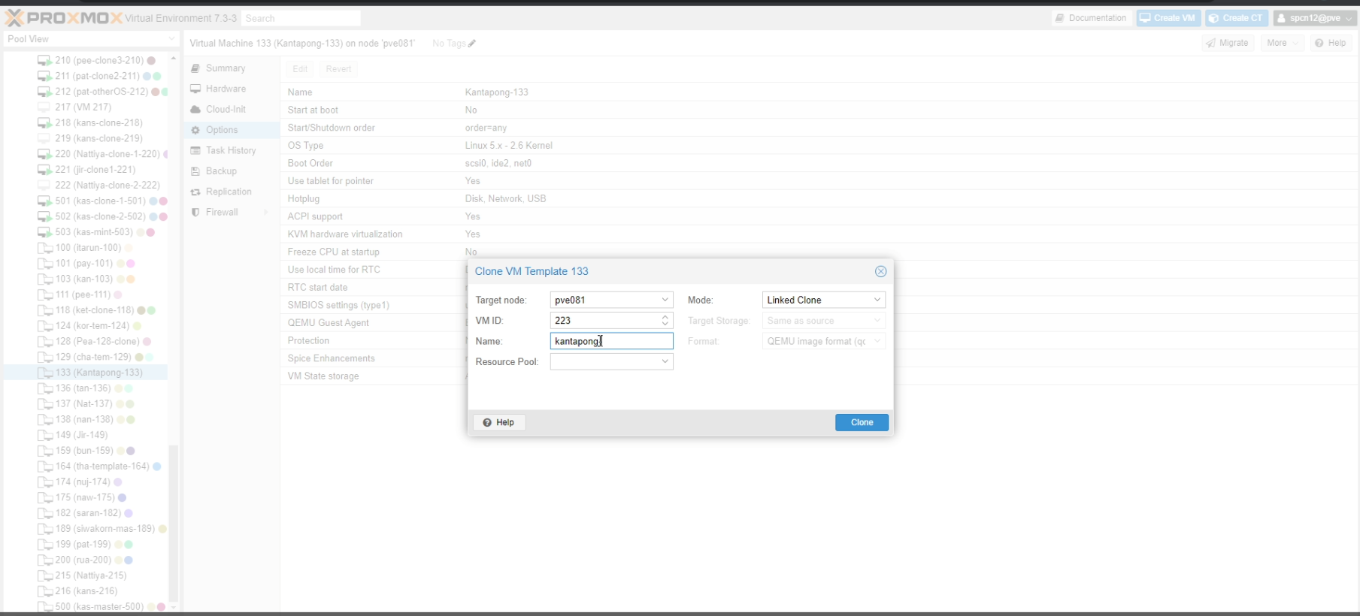The image size is (1360, 616).
Task: Click the blue Clone button
Action: pyautogui.click(x=862, y=422)
